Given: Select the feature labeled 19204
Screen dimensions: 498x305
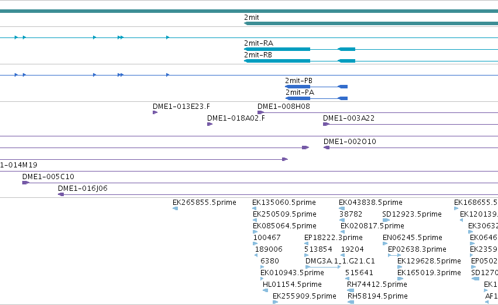Looking at the screenshot, I should coord(352,249).
